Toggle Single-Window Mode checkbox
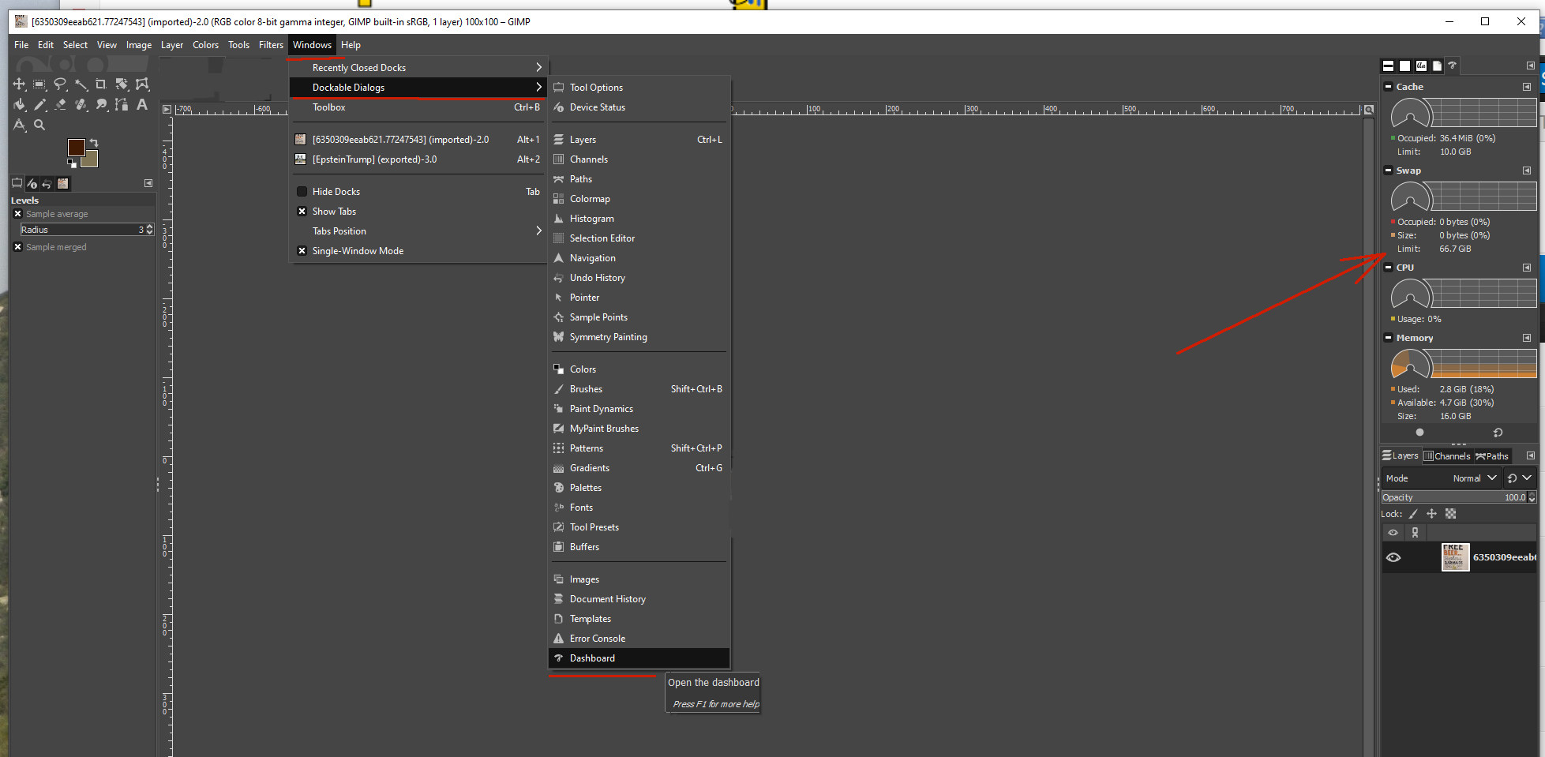Image resolution: width=1545 pixels, height=757 pixels. coord(302,251)
